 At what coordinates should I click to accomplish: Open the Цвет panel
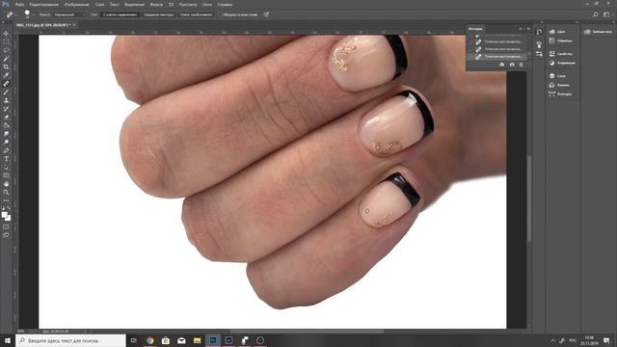tap(557, 32)
